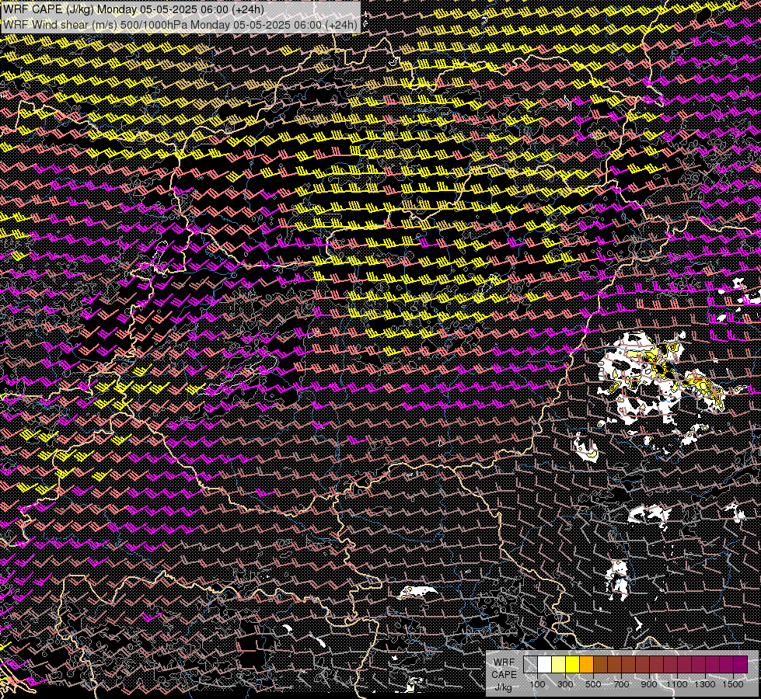This screenshot has height=699, width=761.
Task: Click the 100 legend label
Action: pyautogui.click(x=537, y=684)
